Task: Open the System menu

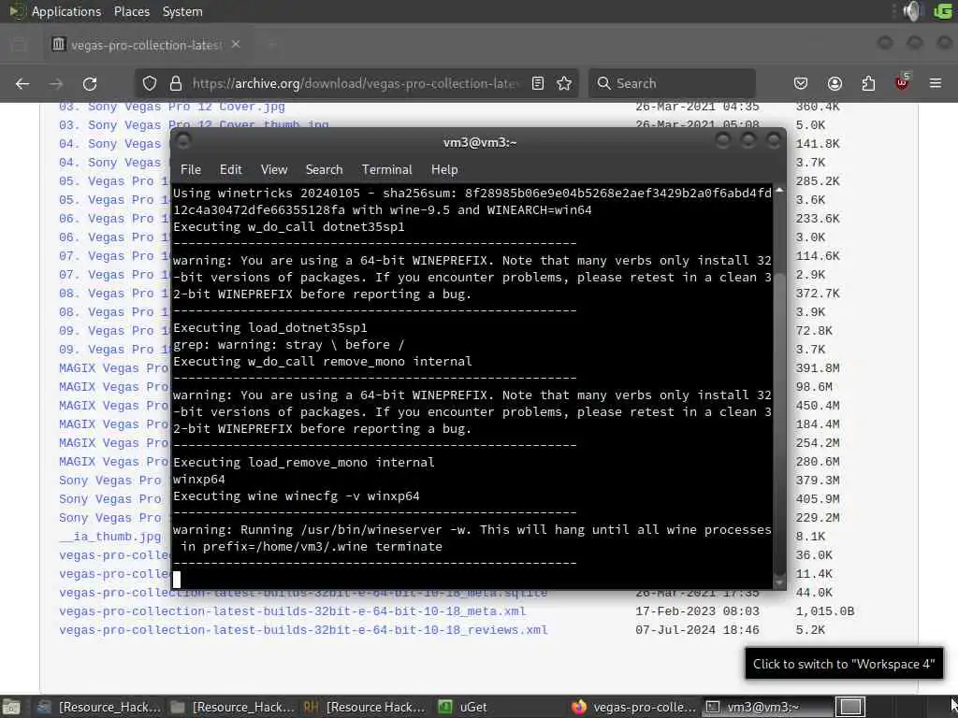Action: tap(182, 11)
